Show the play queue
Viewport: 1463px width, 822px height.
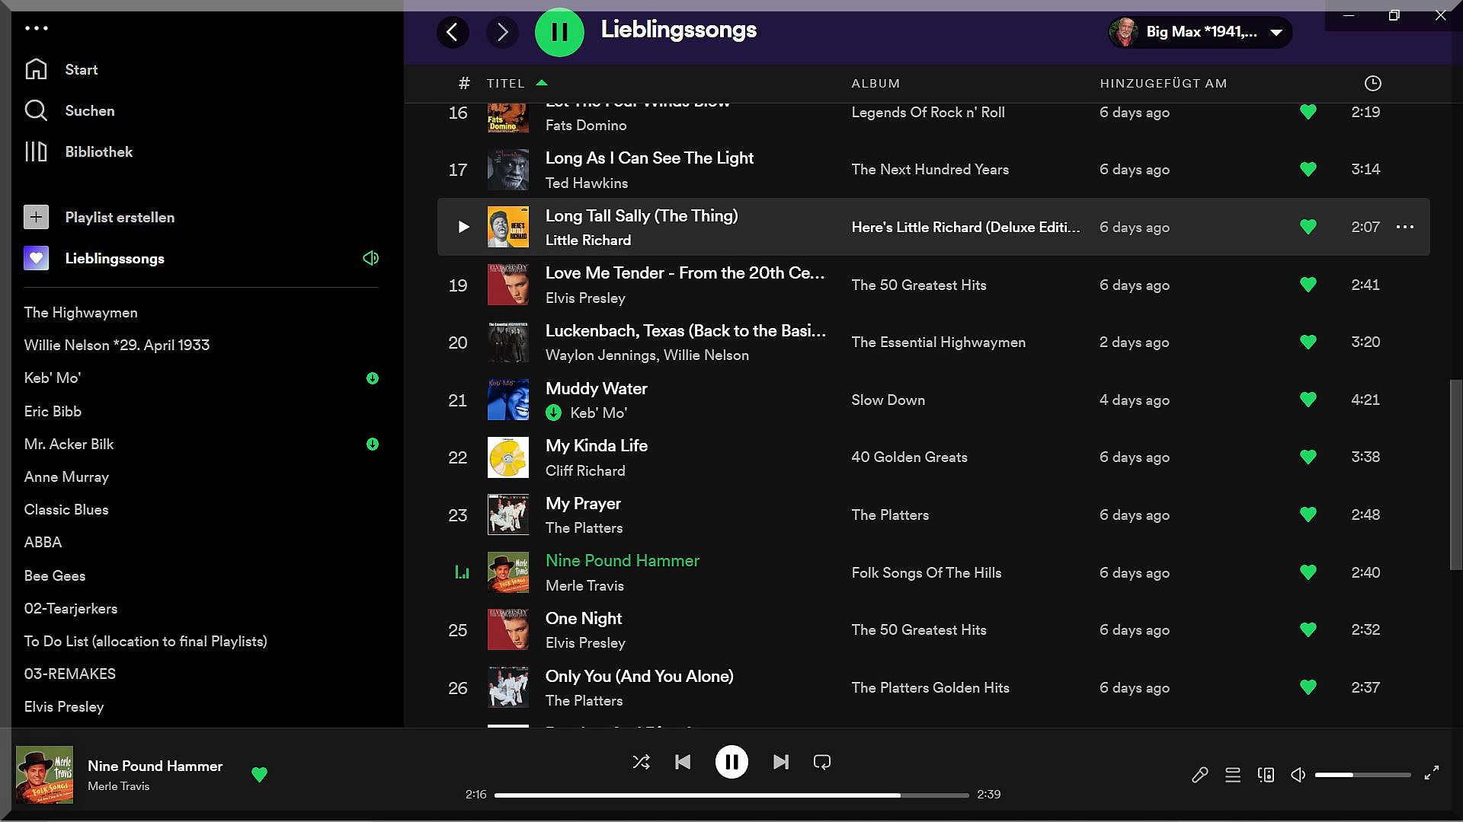tap(1232, 775)
